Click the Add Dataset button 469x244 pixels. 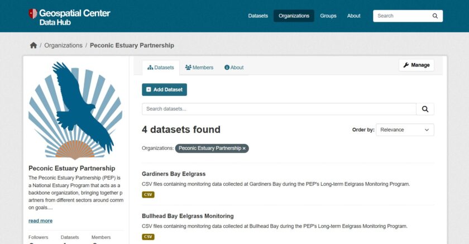tap(164, 89)
